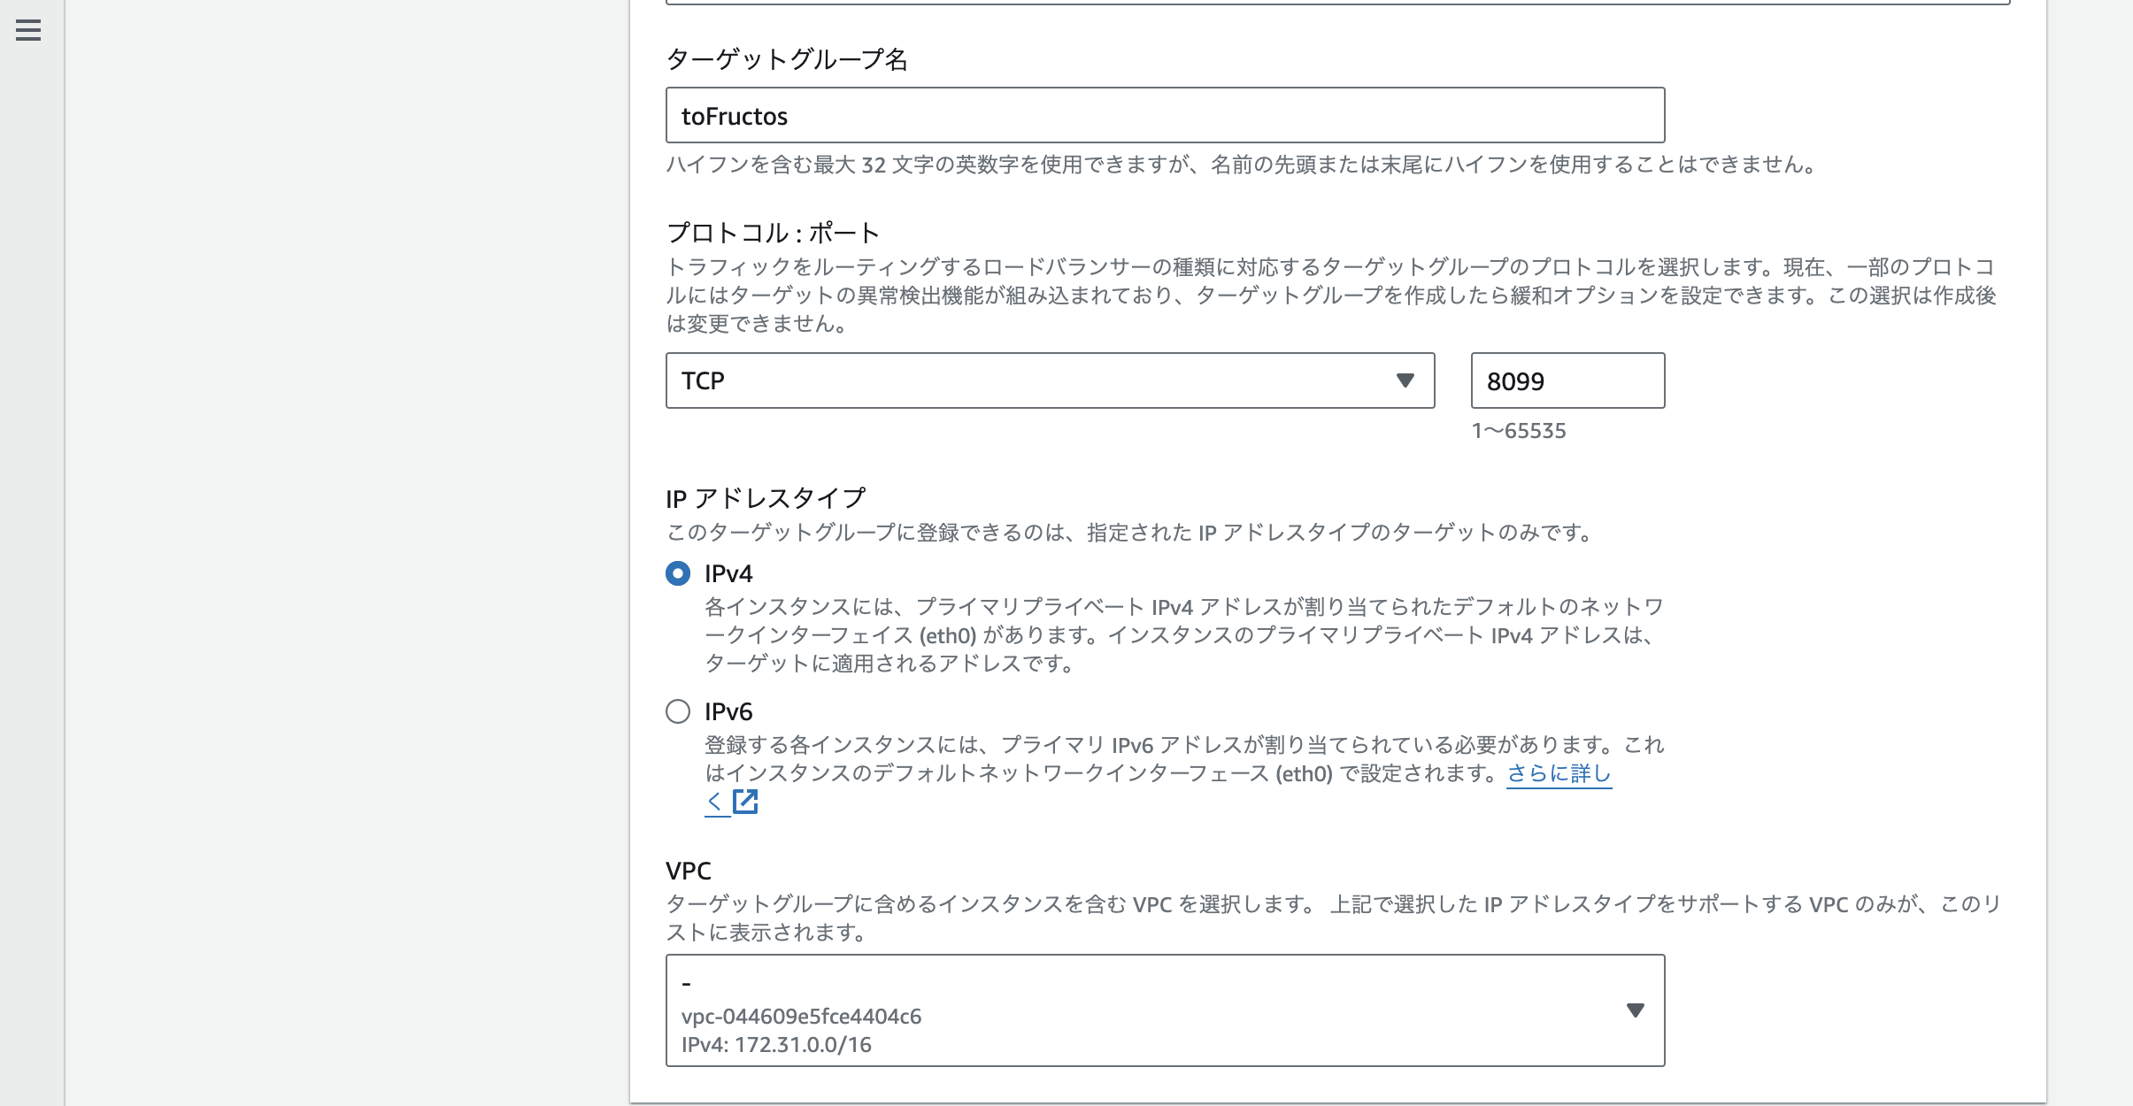The height and width of the screenshot is (1106, 2133).
Task: Click the VPC dropdown arrow icon
Action: point(1636,1010)
